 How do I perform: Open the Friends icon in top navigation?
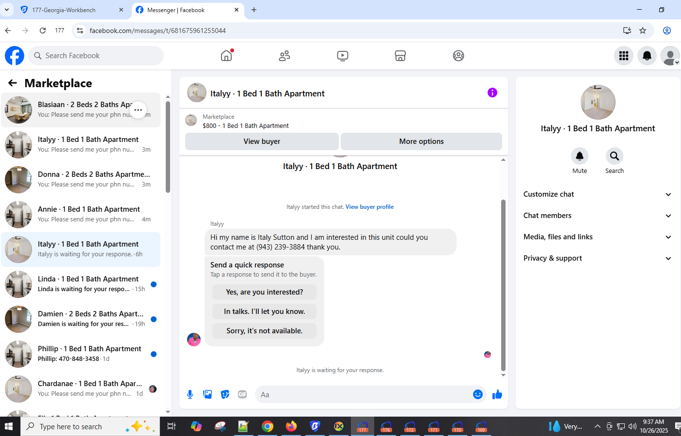pyautogui.click(x=285, y=56)
